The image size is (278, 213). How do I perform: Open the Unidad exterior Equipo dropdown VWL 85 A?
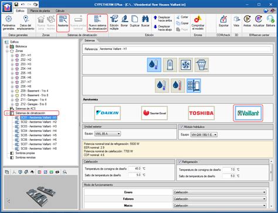[107, 134]
